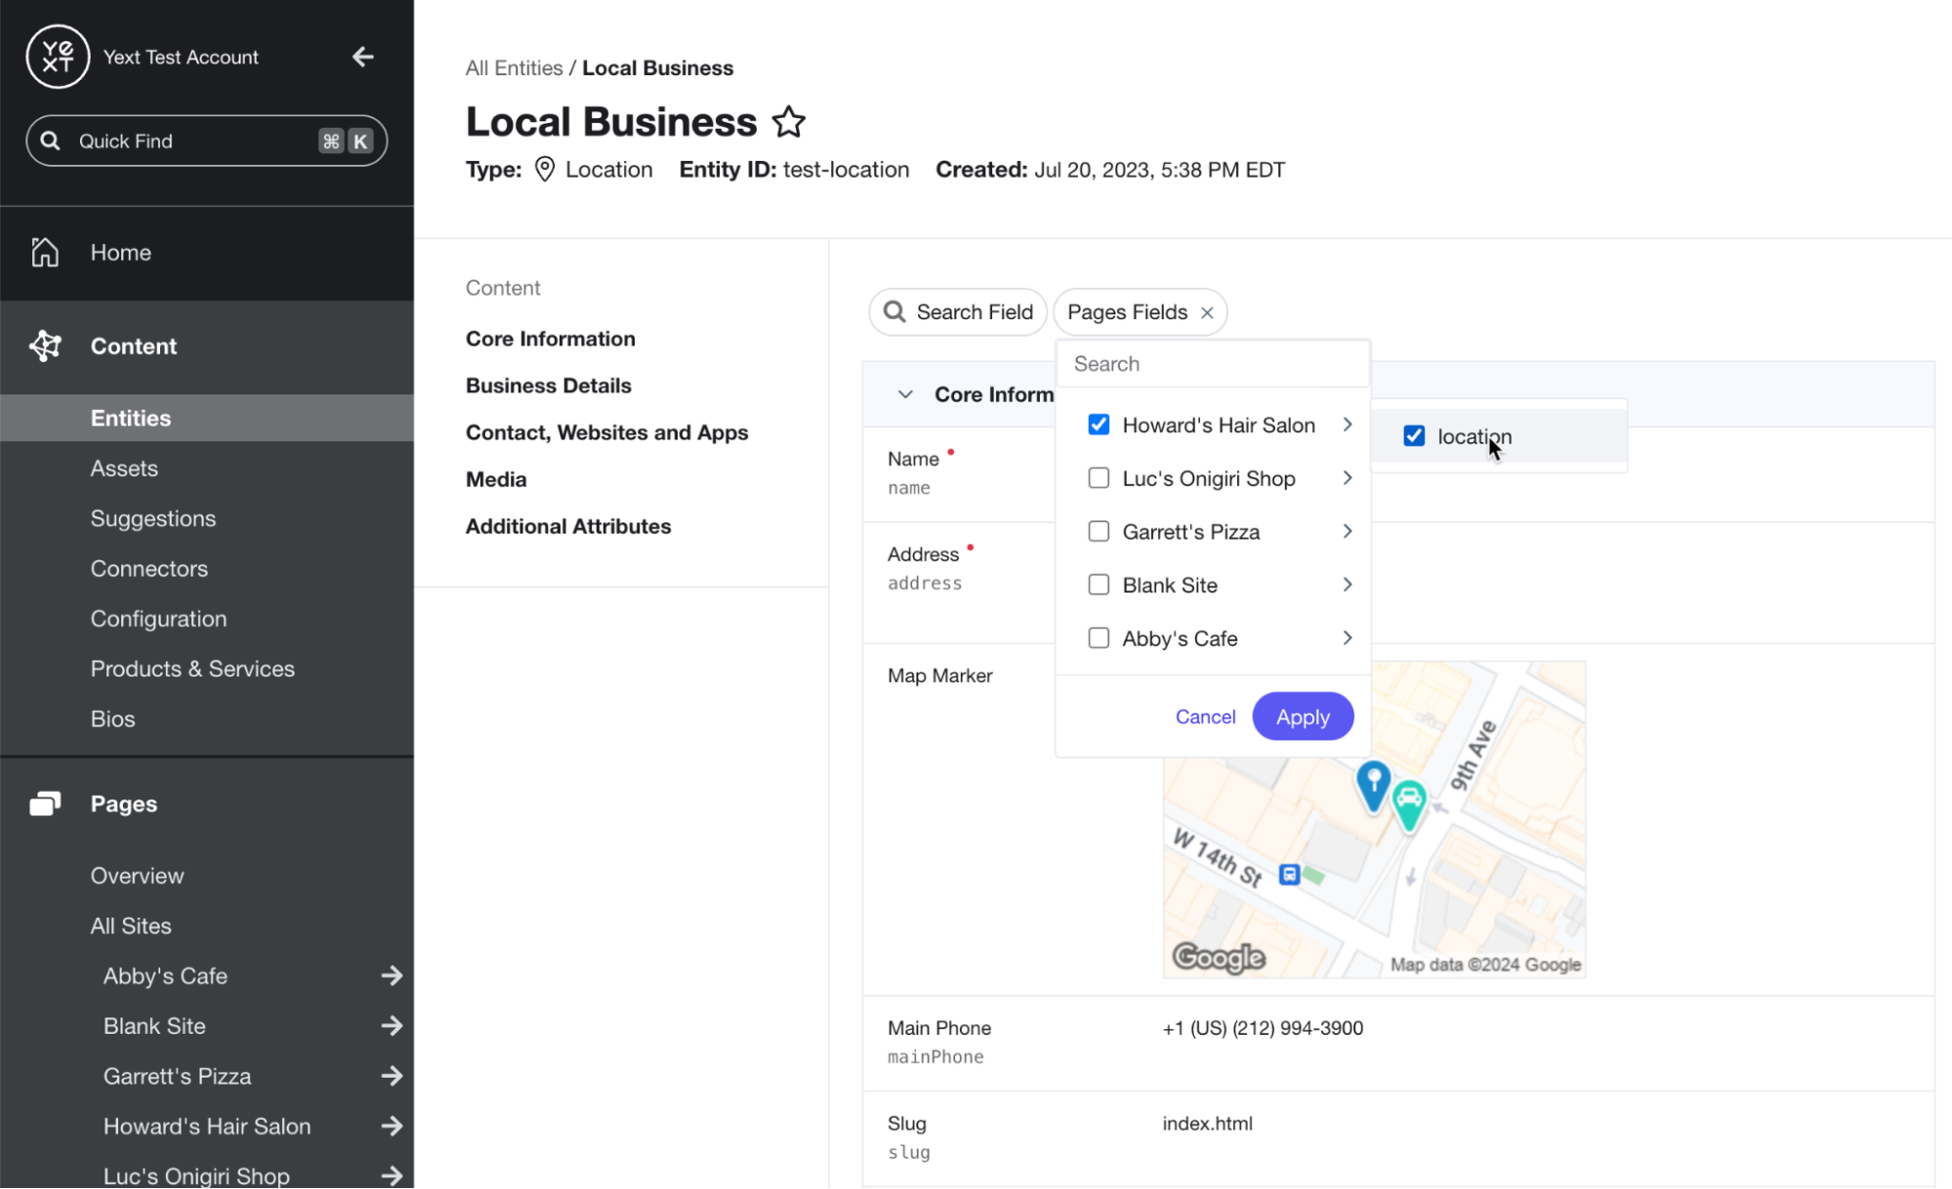Check Garrett's Pizza checkbox
Viewport: 1952px width, 1189px height.
(x=1099, y=531)
